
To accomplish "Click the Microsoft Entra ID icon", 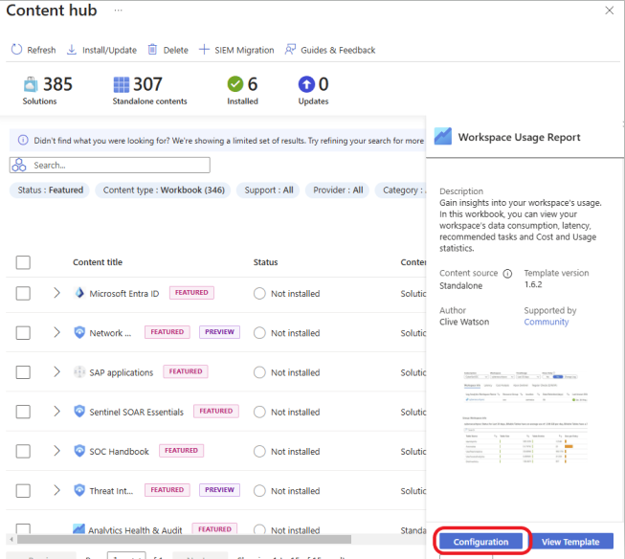I will point(79,293).
